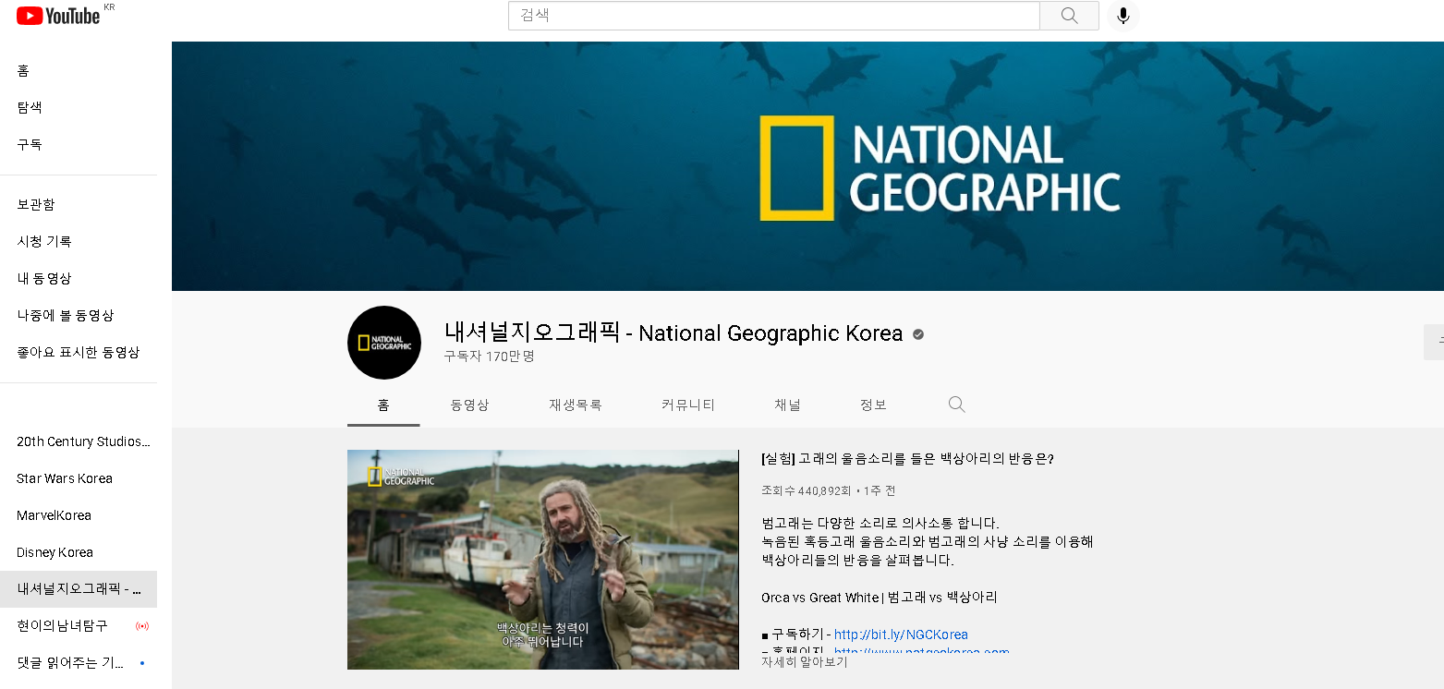The image size is (1444, 689).
Task: Expand description with 자세히 알아보기
Action: [x=804, y=662]
